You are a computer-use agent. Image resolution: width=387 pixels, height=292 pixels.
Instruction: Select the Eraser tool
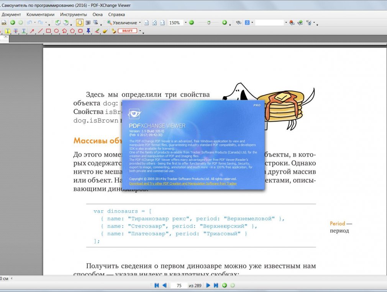pyautogui.click(x=105, y=31)
